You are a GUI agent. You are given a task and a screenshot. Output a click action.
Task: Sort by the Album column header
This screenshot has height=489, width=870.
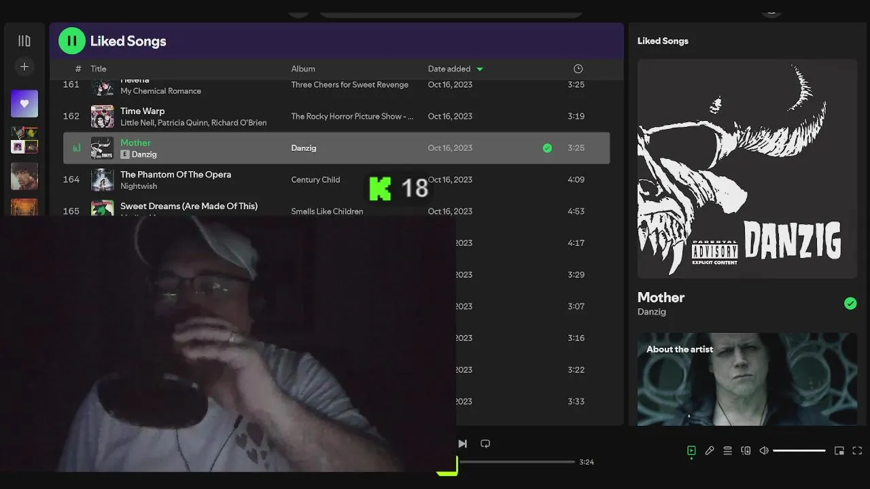(x=303, y=69)
